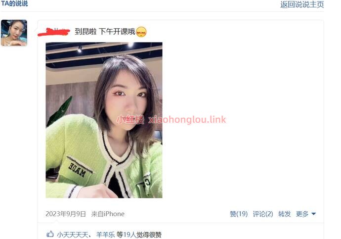Click the 2023年9月9日 timestamp
This screenshot has width=341, height=239.
click(66, 214)
